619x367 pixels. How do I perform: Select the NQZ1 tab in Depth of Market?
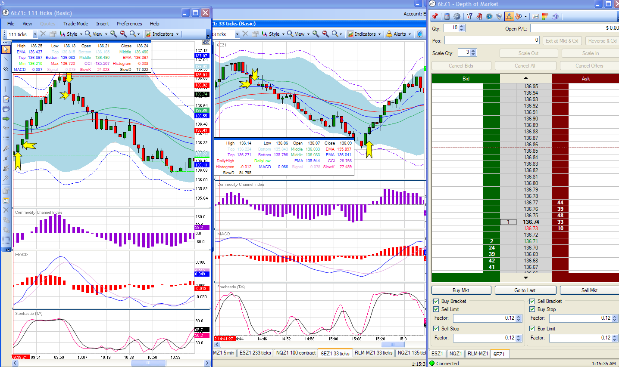456,354
